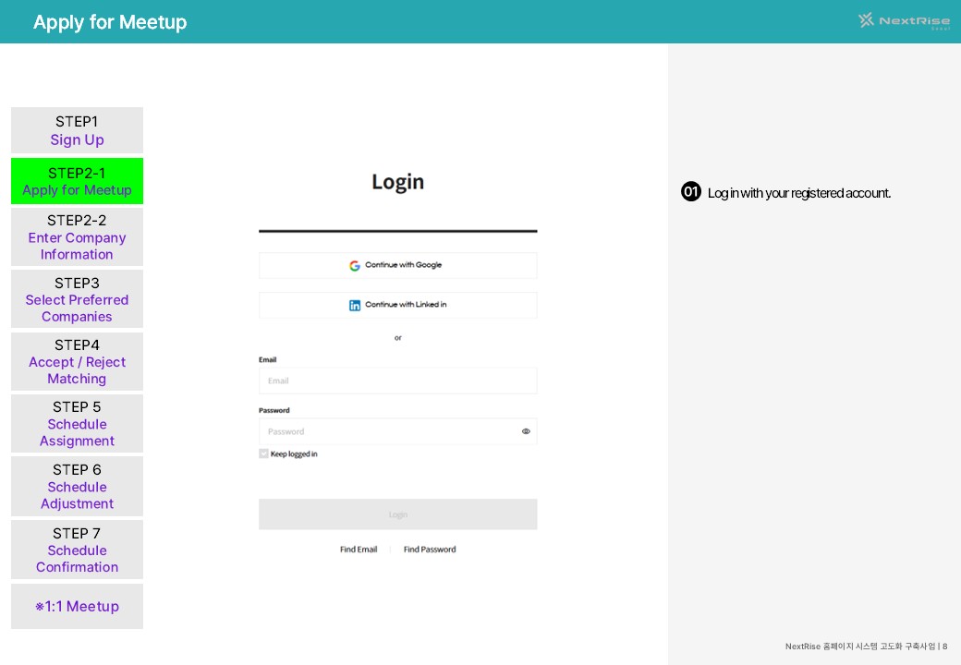This screenshot has width=961, height=665.
Task: Focus the Password input field
Action: coord(397,431)
